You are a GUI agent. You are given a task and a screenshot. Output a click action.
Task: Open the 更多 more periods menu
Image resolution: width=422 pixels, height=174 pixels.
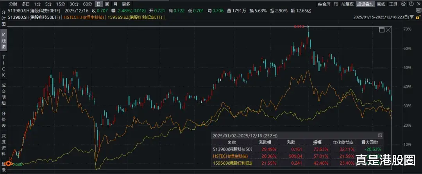click(x=126, y=4)
